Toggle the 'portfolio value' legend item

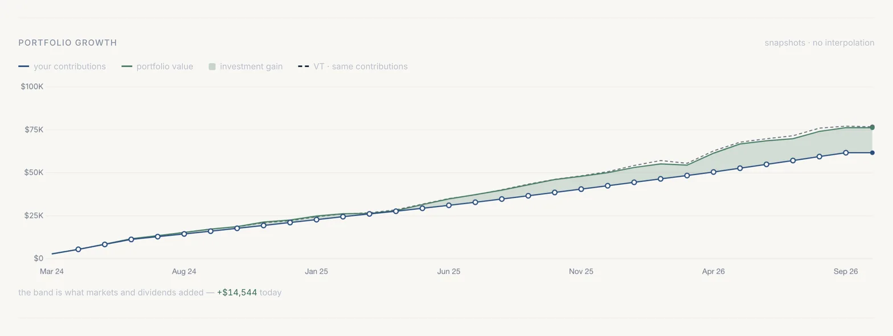click(x=157, y=67)
